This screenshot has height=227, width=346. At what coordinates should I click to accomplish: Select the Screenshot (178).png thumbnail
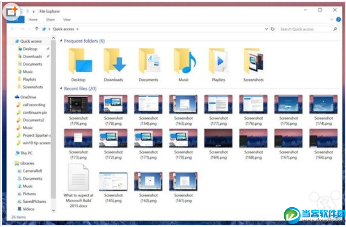113,104
